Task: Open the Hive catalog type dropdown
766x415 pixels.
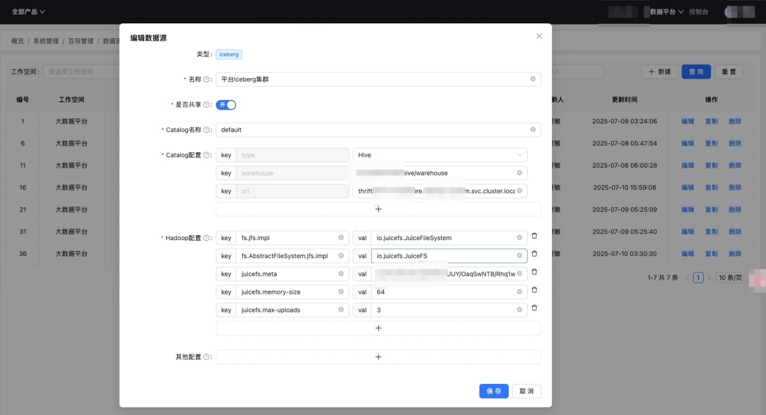Action: click(440, 155)
